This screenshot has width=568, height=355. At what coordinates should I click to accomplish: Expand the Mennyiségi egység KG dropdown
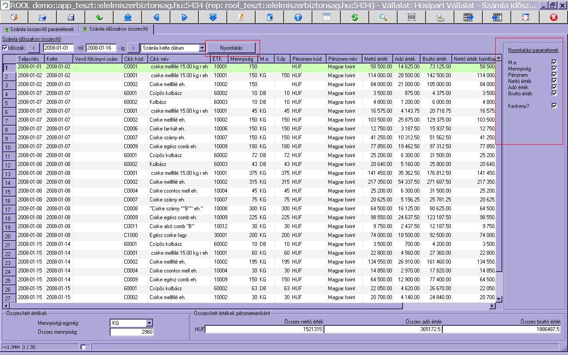click(x=149, y=323)
